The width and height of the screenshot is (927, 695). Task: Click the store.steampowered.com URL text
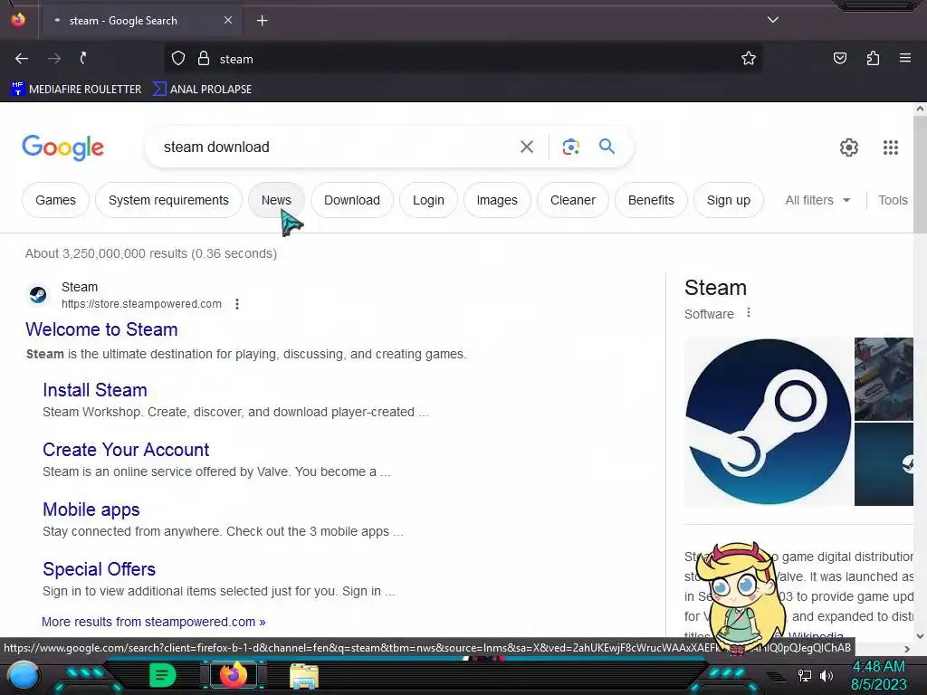[141, 304]
